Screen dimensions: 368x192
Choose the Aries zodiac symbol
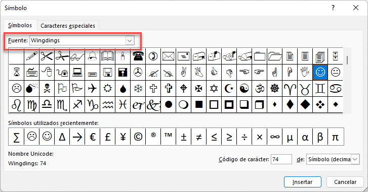[x=290, y=89]
